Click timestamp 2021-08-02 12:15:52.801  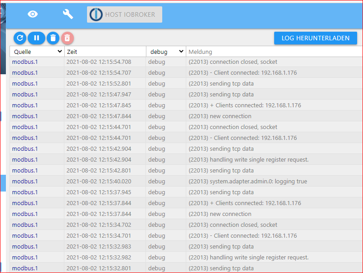tap(99, 83)
